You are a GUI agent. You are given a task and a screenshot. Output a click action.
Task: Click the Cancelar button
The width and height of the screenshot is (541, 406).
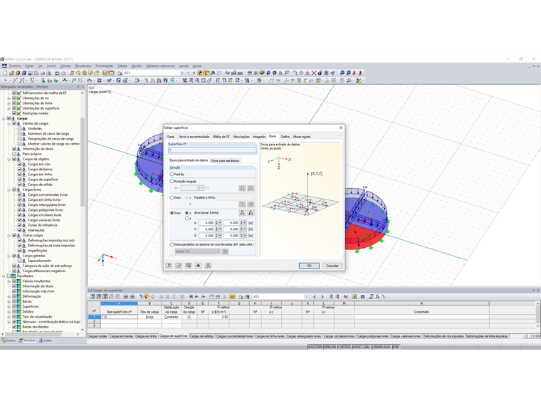pyautogui.click(x=332, y=266)
